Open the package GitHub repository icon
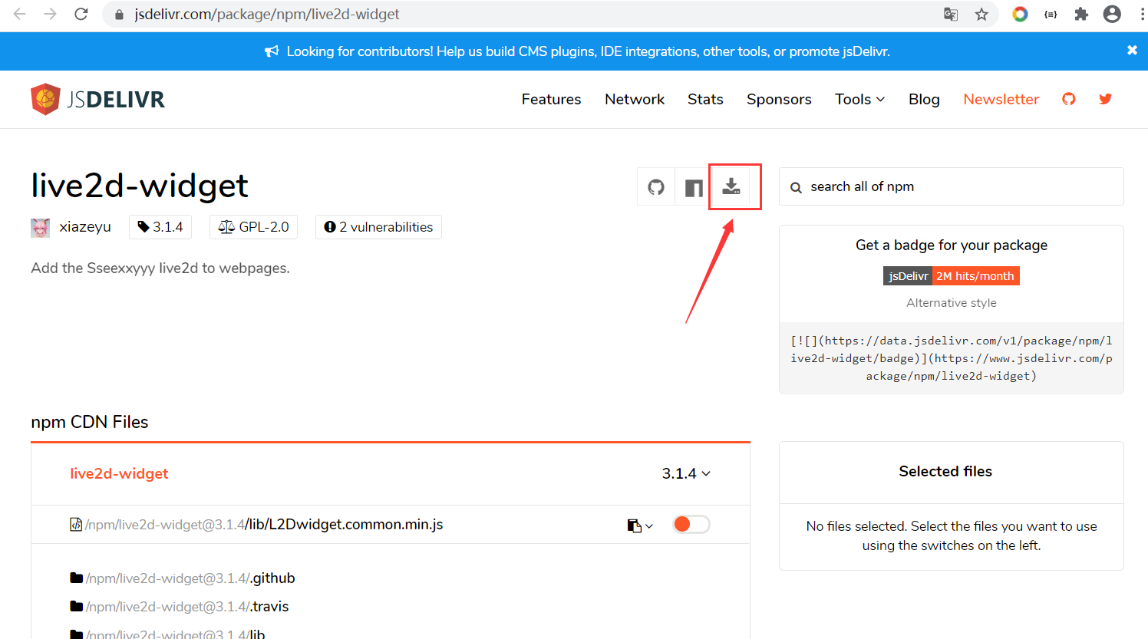This screenshot has height=639, width=1148. [x=656, y=187]
